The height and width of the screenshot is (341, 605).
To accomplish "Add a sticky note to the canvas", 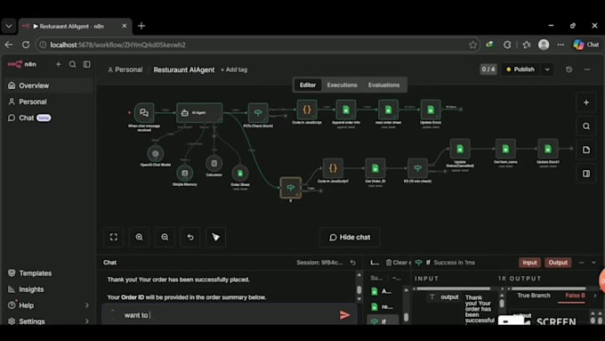I will [586, 150].
